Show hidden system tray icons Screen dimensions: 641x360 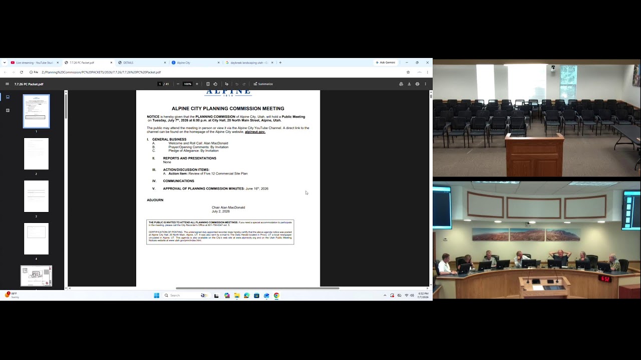click(385, 295)
